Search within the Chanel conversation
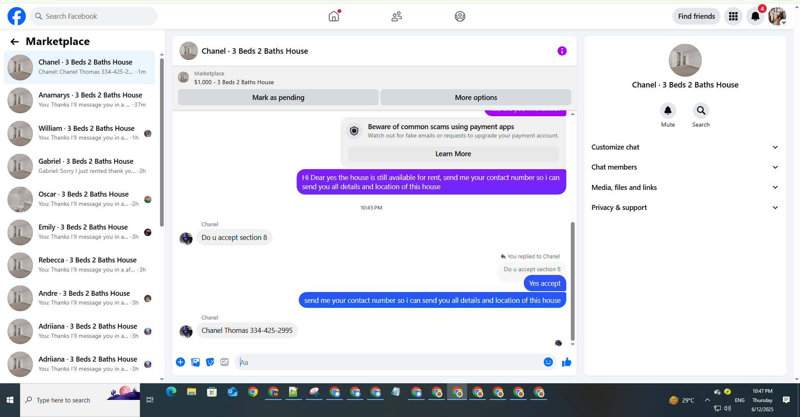 pyautogui.click(x=701, y=111)
